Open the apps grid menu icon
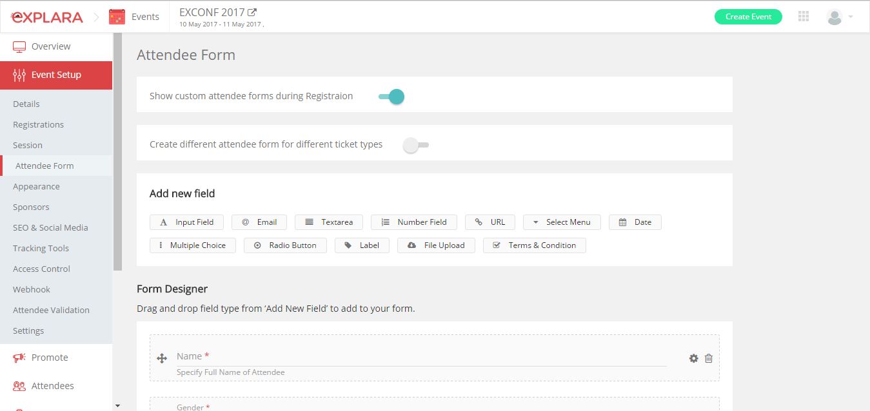 click(x=804, y=17)
